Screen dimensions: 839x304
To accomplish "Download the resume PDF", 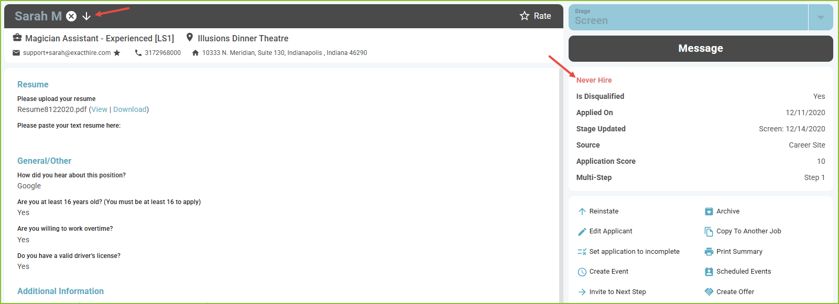I will click(130, 109).
